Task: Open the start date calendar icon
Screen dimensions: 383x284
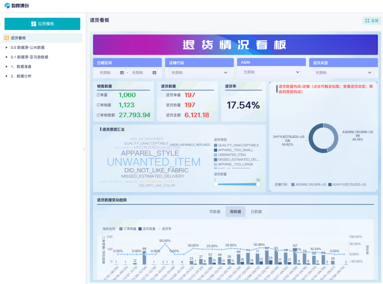Action: (122, 73)
